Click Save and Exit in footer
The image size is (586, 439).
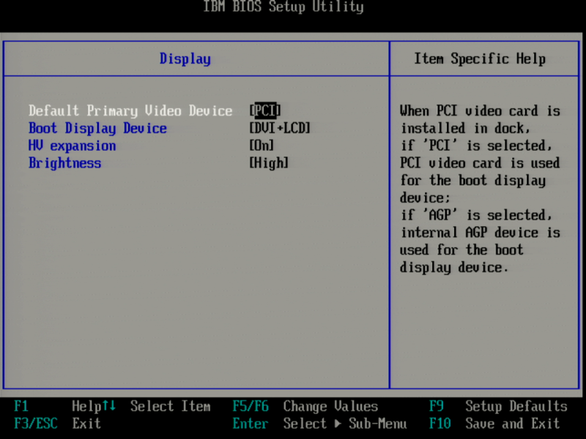(x=513, y=424)
